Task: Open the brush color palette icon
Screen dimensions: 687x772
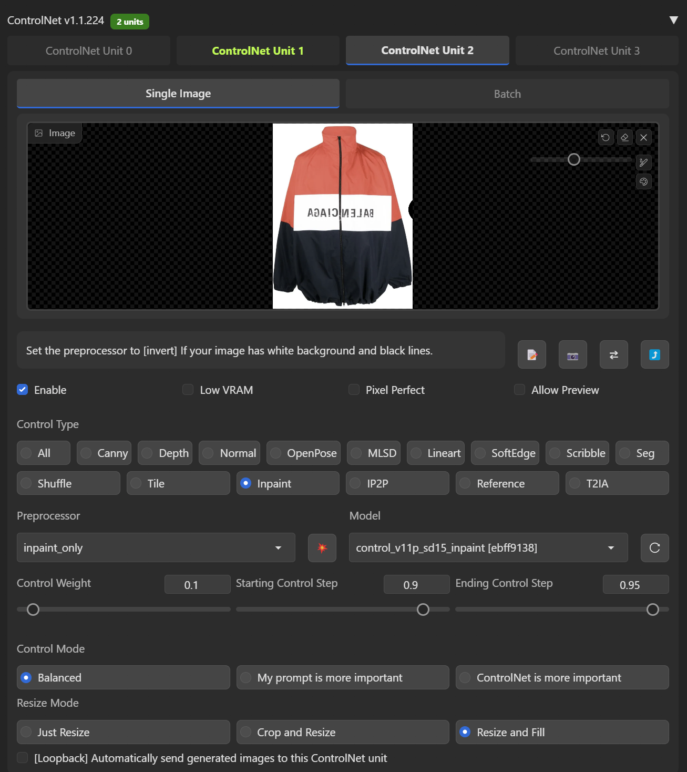Action: click(x=643, y=181)
